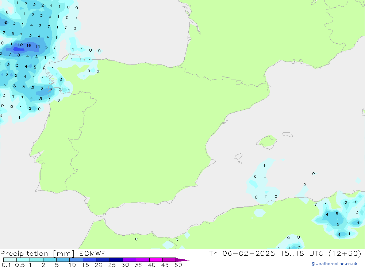Click the 25 to 30 mm legend swatch
This screenshot has height=267, width=365.
pos(116,260)
